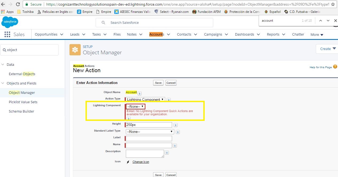Open the Dashboards tab
Screen dimensions: 338x177
click(244, 34)
